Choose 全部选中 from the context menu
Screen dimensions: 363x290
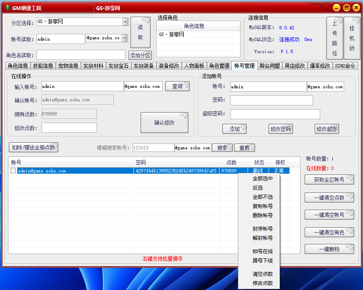pos(262,179)
